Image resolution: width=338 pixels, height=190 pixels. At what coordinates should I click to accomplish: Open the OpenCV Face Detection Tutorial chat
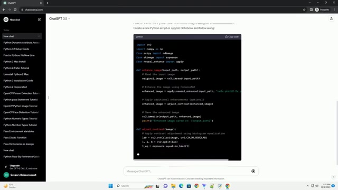21,112
